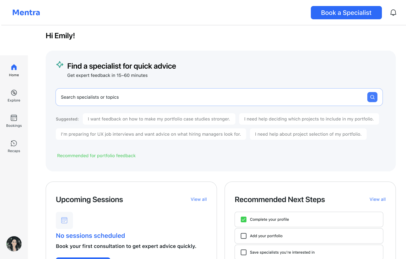This screenshot has height=259, width=406.
Task: Open View all for Recommended Next Steps
Action: pyautogui.click(x=377, y=199)
